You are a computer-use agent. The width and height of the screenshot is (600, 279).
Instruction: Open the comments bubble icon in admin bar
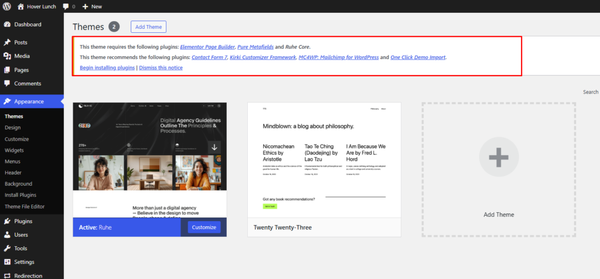[x=66, y=6]
